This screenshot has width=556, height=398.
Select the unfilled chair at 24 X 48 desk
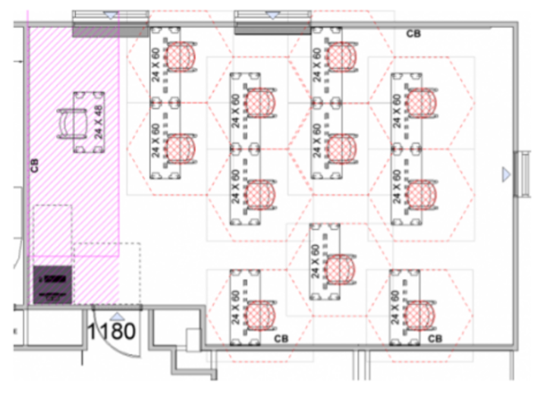click(73, 123)
